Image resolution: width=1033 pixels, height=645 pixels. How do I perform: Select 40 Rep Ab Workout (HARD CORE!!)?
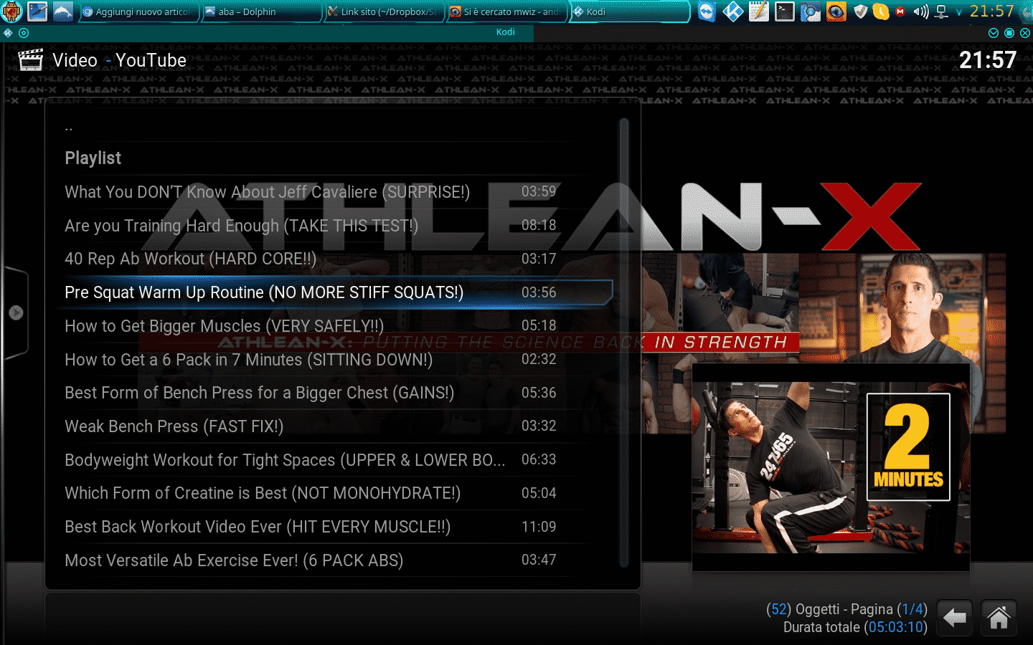[x=330, y=259]
